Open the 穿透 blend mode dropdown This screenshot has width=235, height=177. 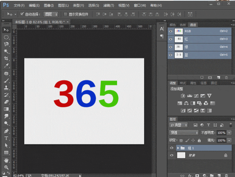tap(183, 133)
